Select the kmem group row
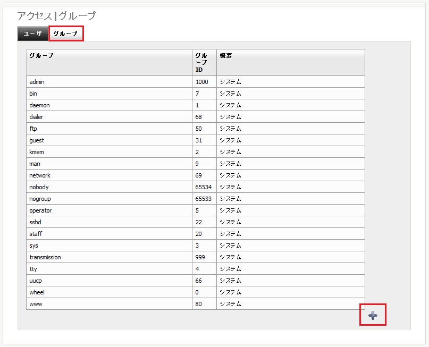The width and height of the screenshot is (429, 347). tap(195, 152)
